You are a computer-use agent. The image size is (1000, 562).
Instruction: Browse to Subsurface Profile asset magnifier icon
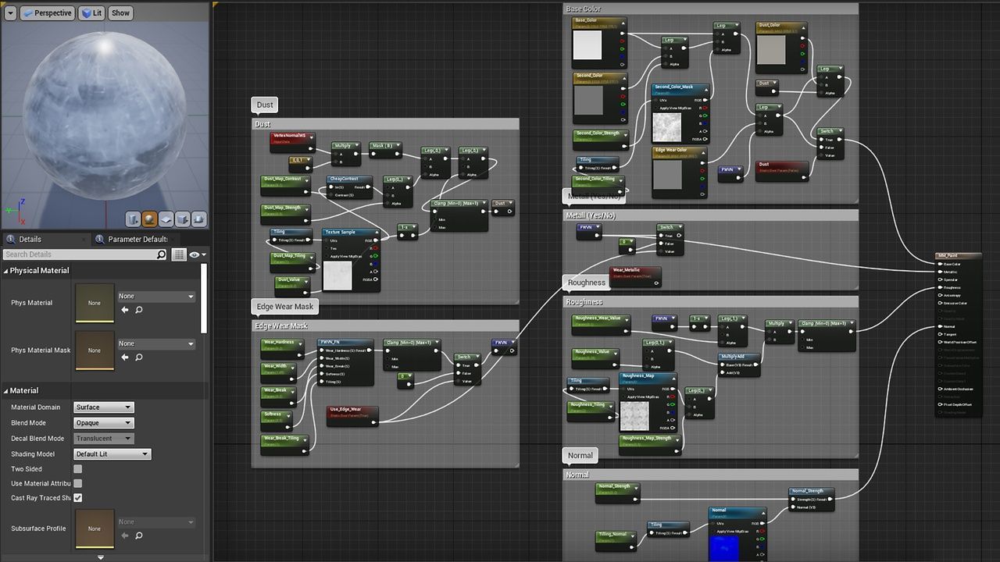pos(139,535)
